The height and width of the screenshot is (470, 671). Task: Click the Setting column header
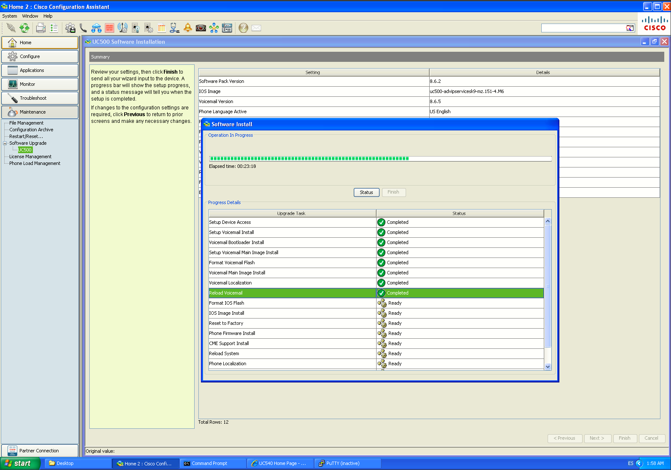tap(313, 72)
